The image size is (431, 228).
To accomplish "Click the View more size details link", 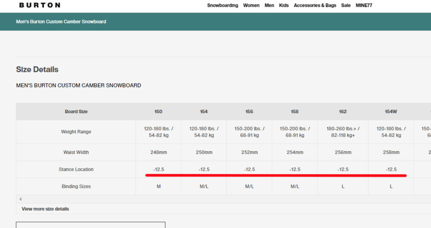I will pyautogui.click(x=45, y=209).
